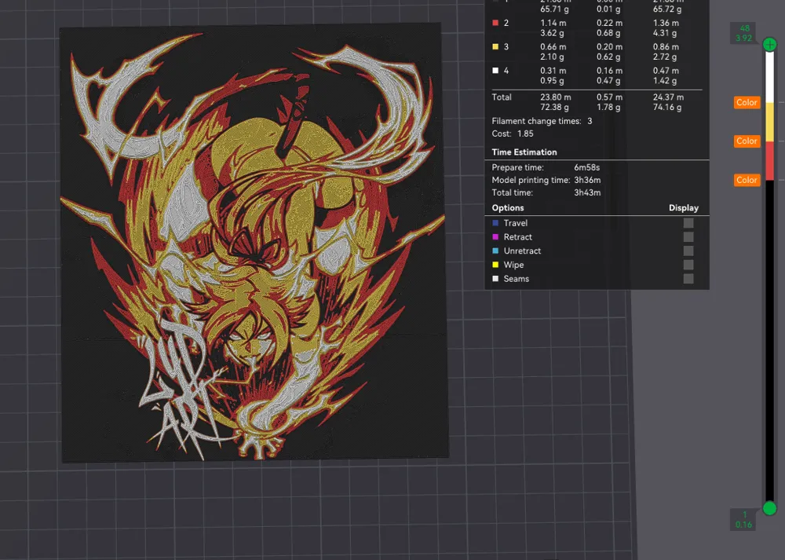Pick the white filament 4 color square
Image resolution: width=785 pixels, height=560 pixels.
[x=495, y=71]
